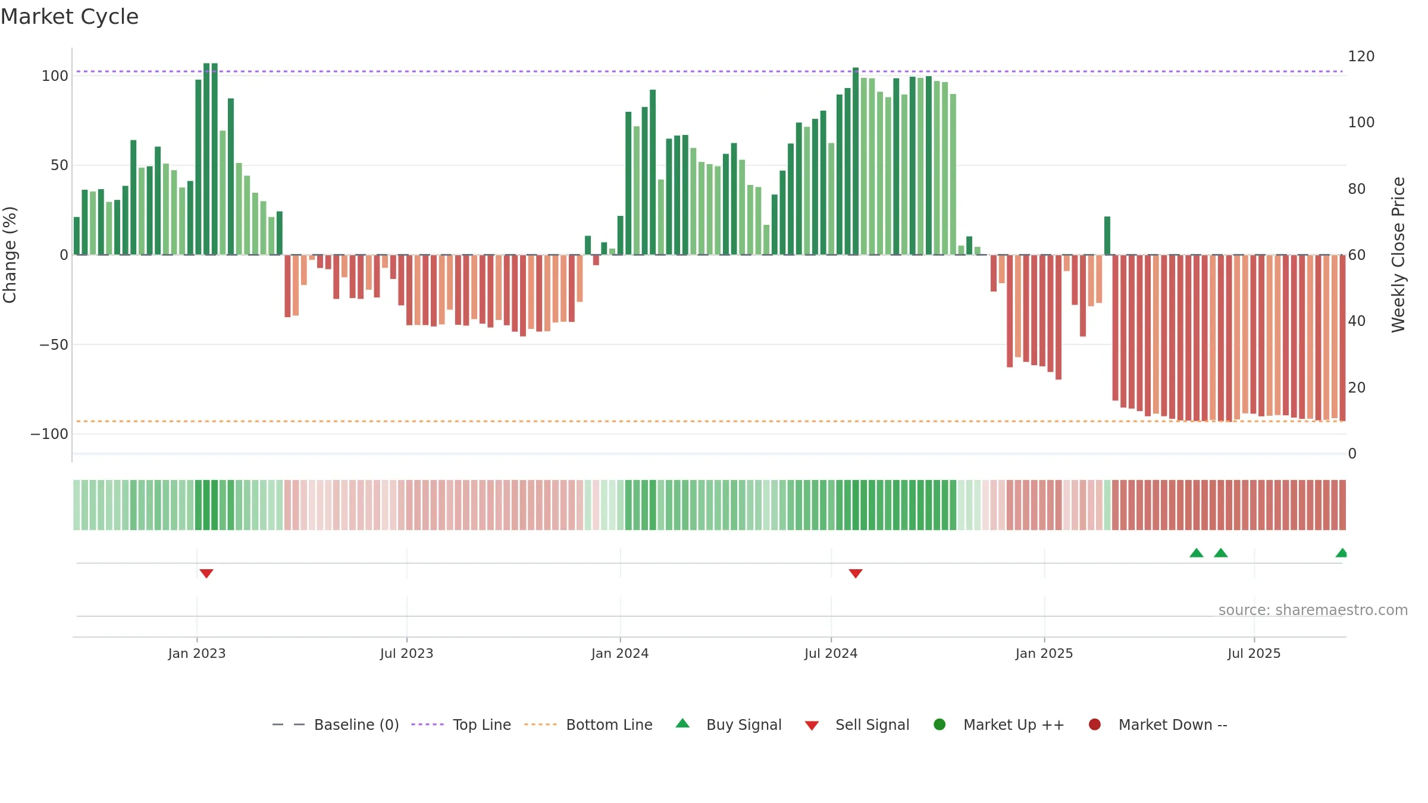The image size is (1428, 803).
Task: Click the 100 tick on Change axis
Action: pos(55,76)
